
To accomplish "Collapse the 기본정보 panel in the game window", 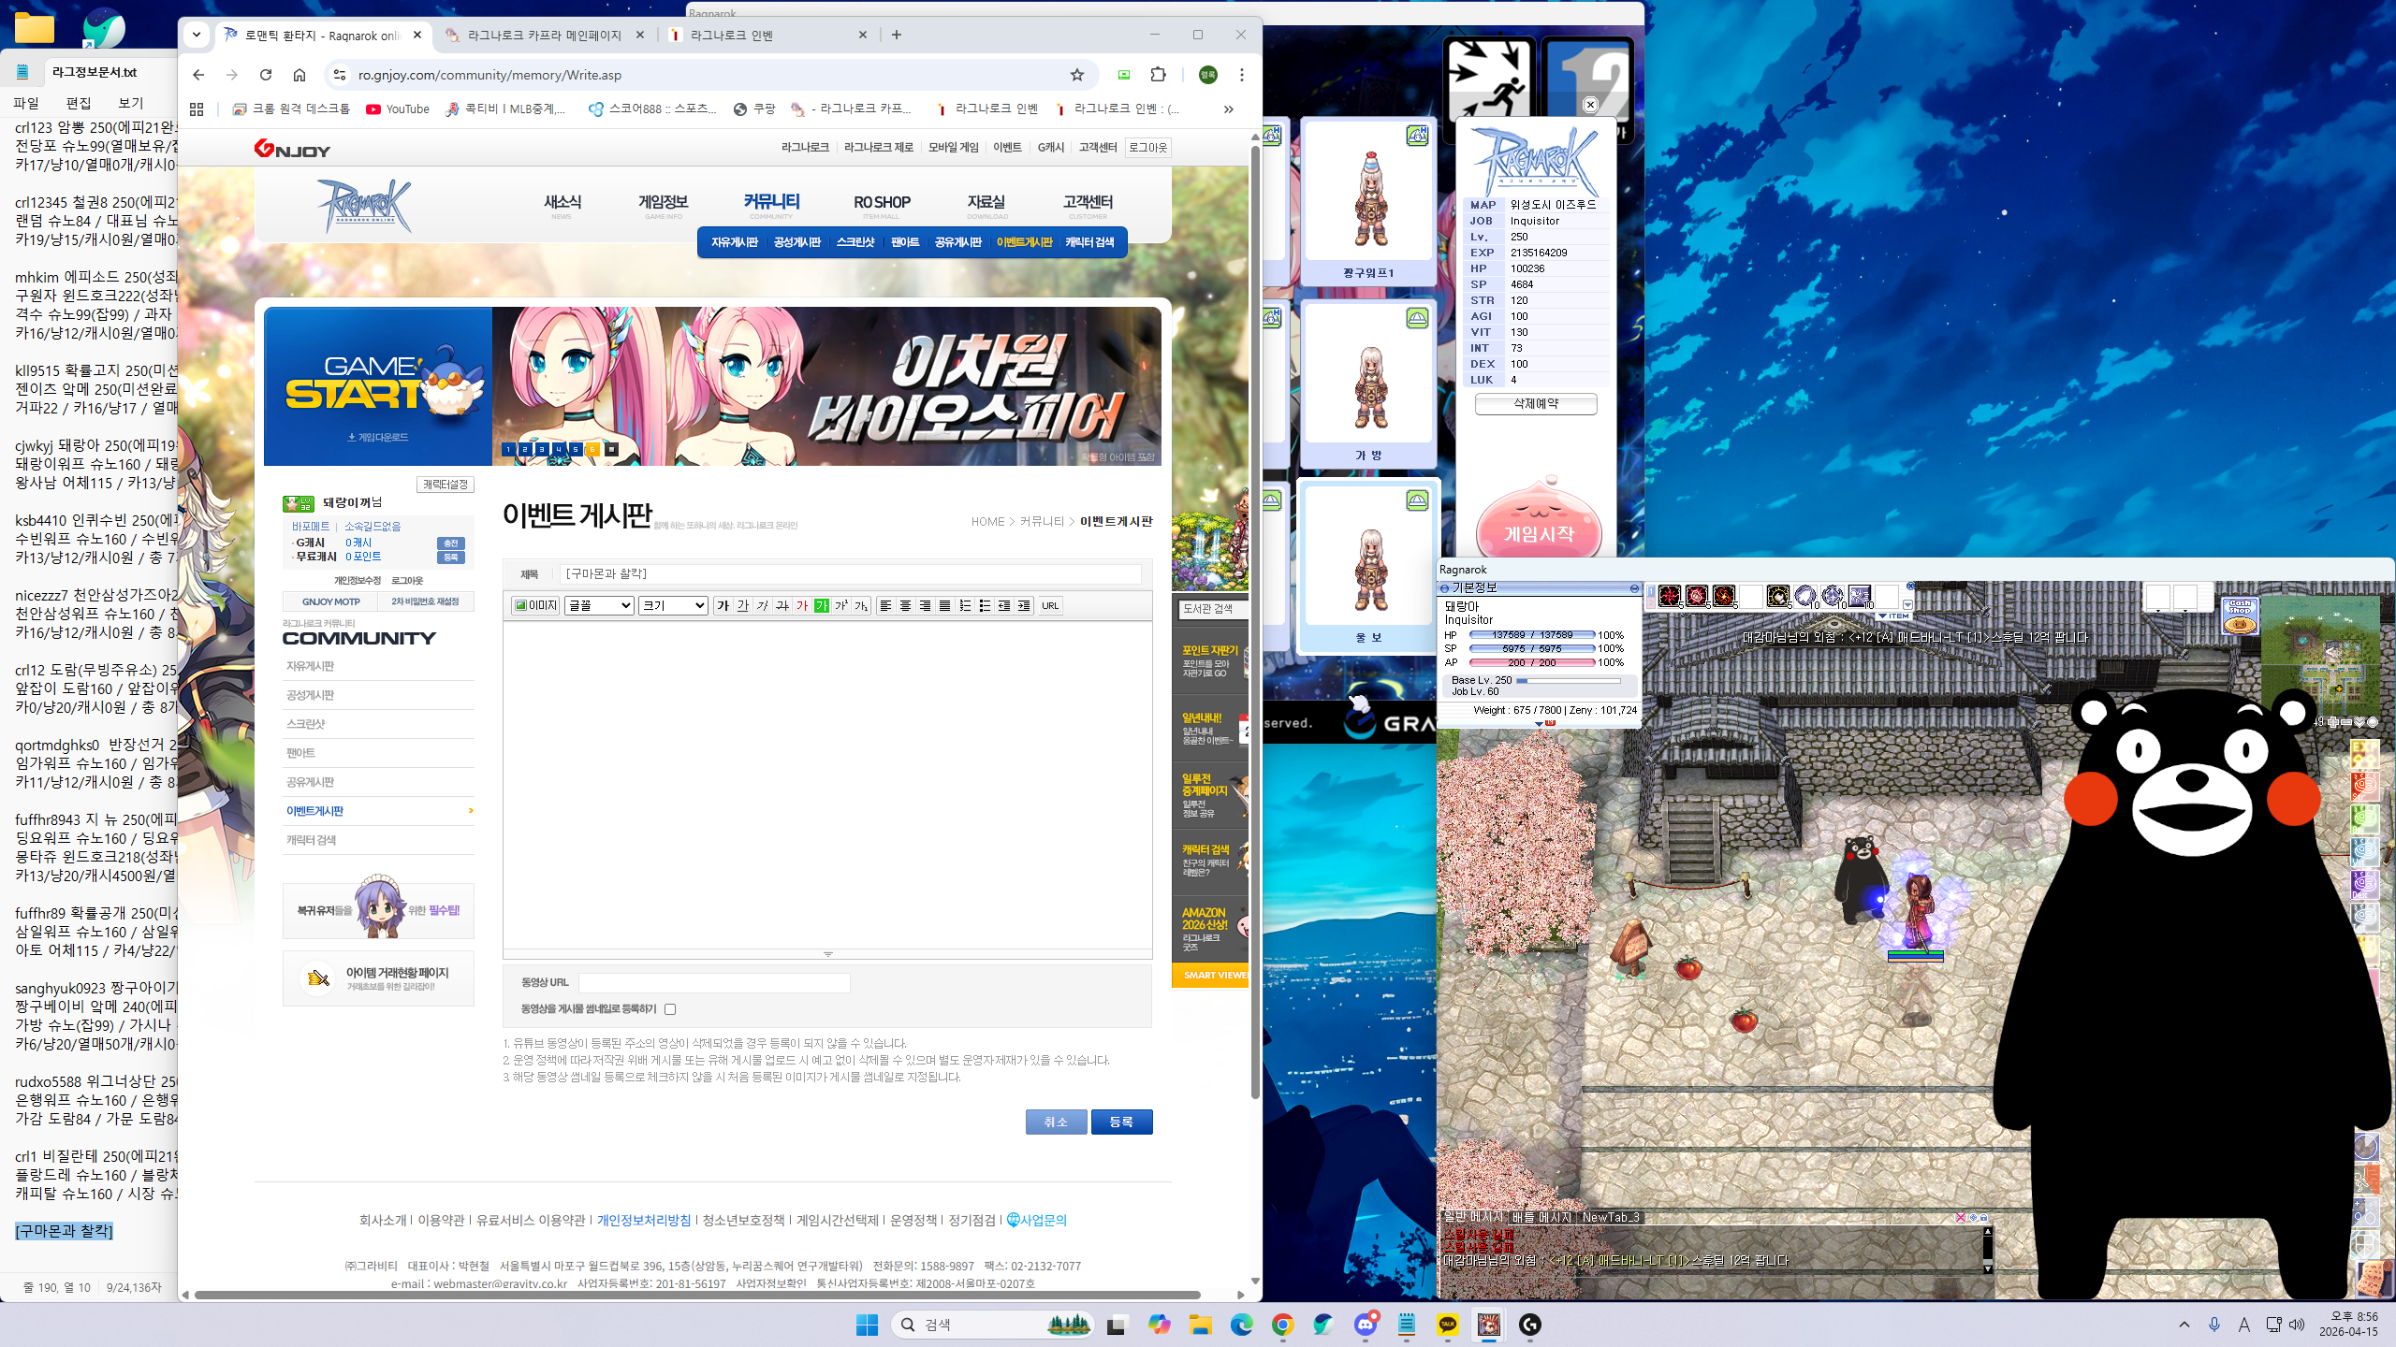I will 1634,587.
